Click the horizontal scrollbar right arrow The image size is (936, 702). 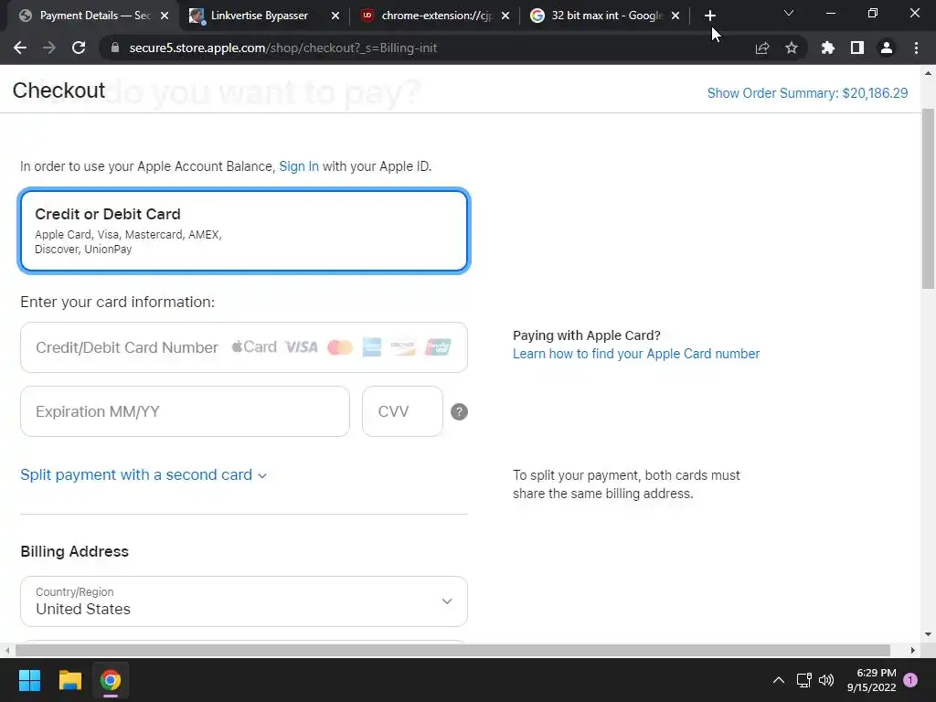coord(913,650)
